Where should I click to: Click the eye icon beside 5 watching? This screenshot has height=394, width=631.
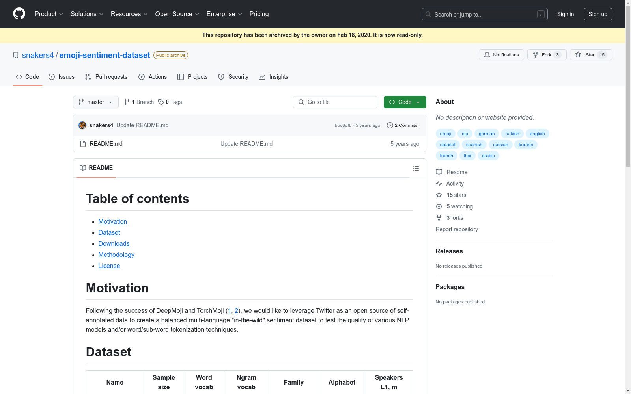(x=439, y=206)
